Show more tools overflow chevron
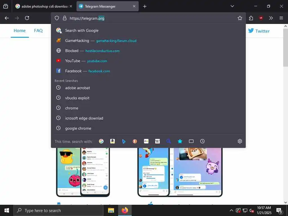Viewport: 288px width, 216px height. (271, 18)
